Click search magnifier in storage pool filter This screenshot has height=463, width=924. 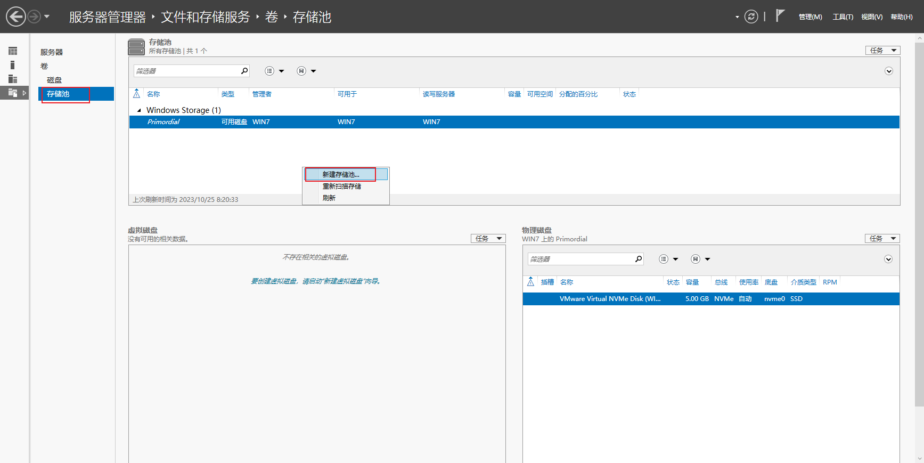[244, 71]
